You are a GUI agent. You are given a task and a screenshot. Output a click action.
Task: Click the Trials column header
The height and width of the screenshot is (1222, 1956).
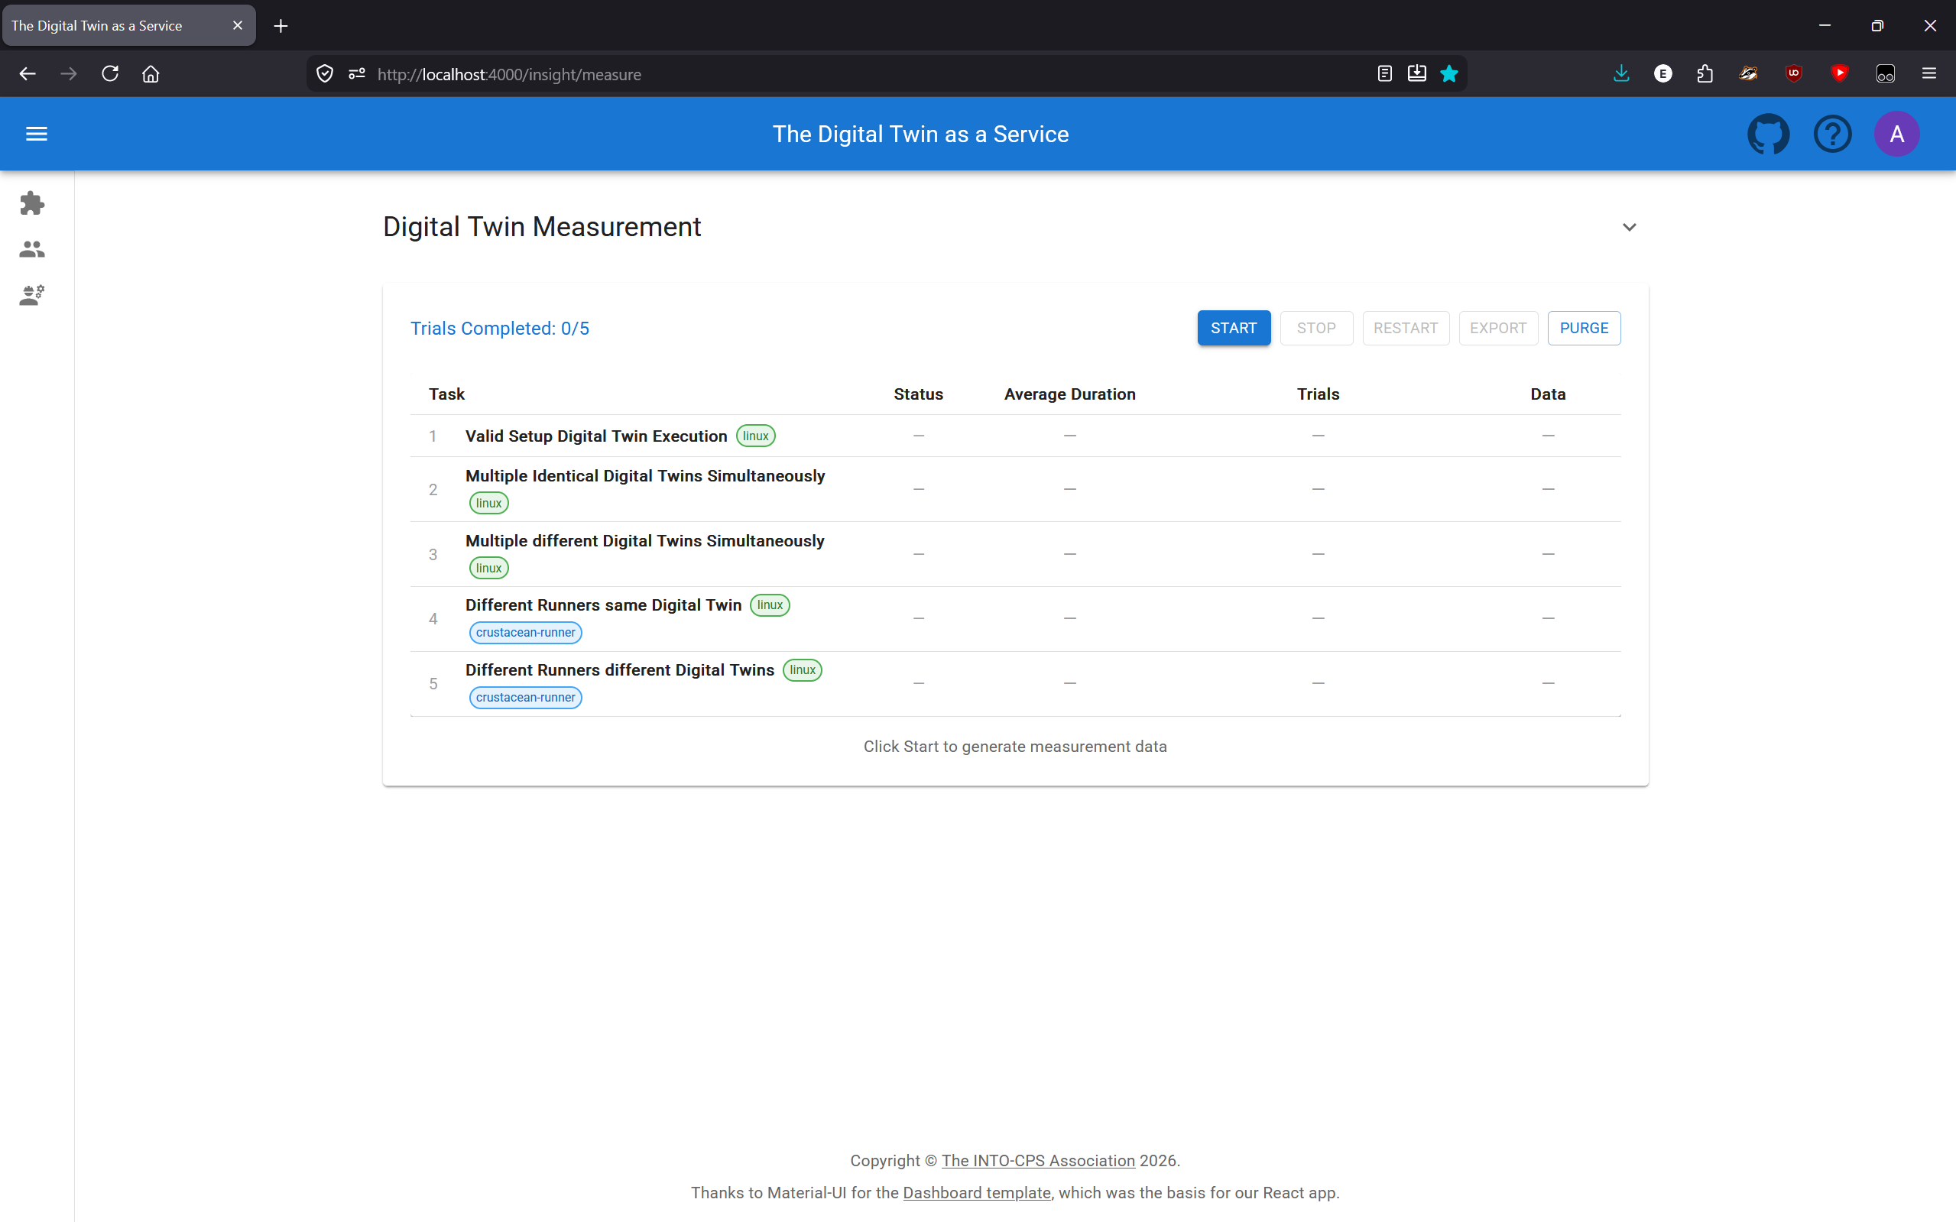tap(1319, 394)
